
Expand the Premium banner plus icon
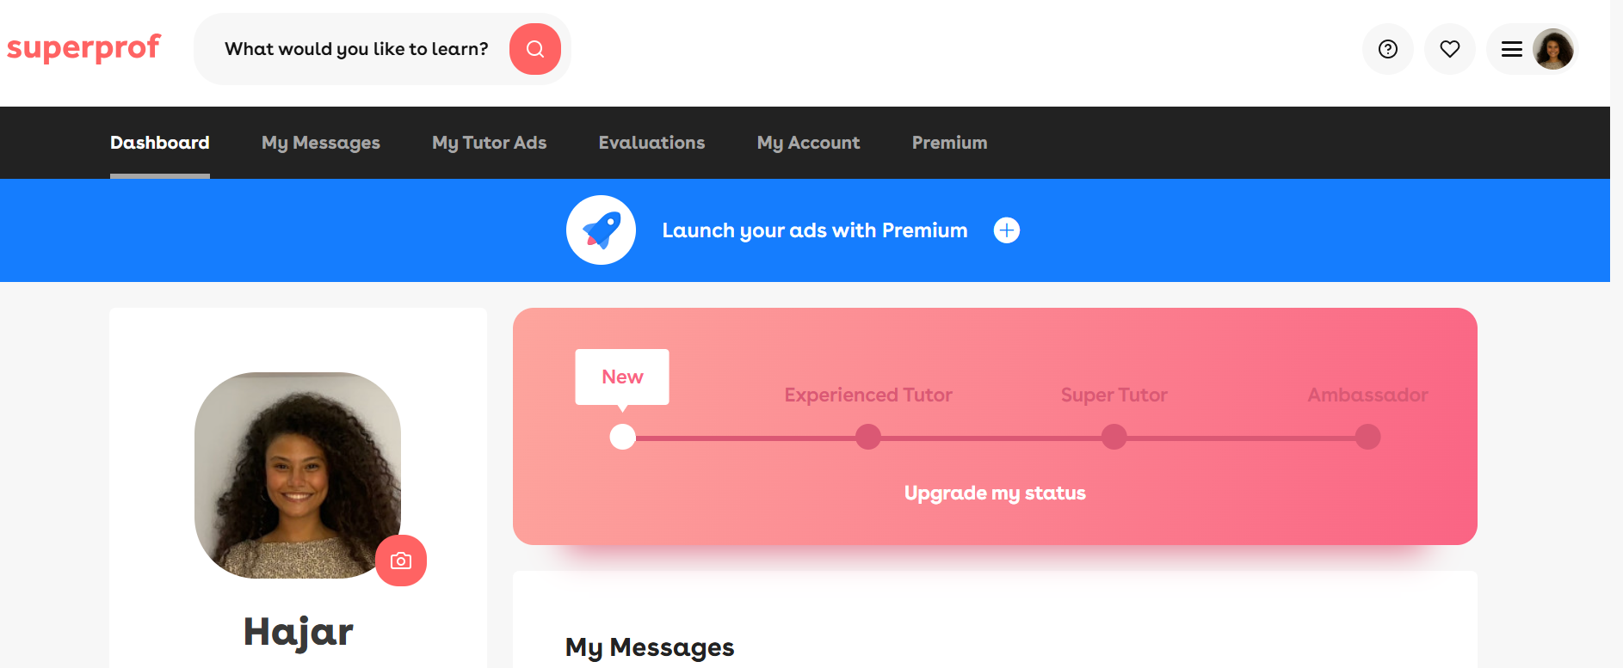coord(1006,230)
